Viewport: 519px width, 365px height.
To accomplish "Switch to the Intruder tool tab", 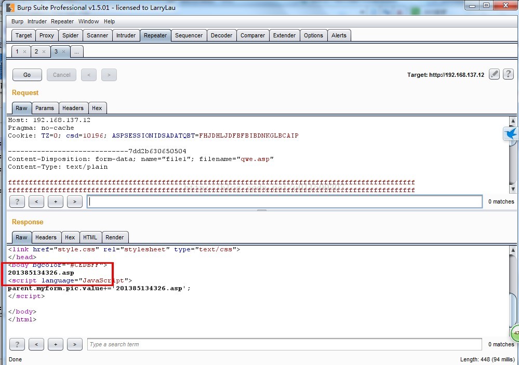I will 126,35.
